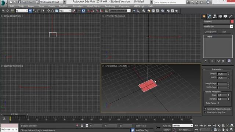Open the Render Setup icon
The image size is (235, 132).
click(168, 11)
